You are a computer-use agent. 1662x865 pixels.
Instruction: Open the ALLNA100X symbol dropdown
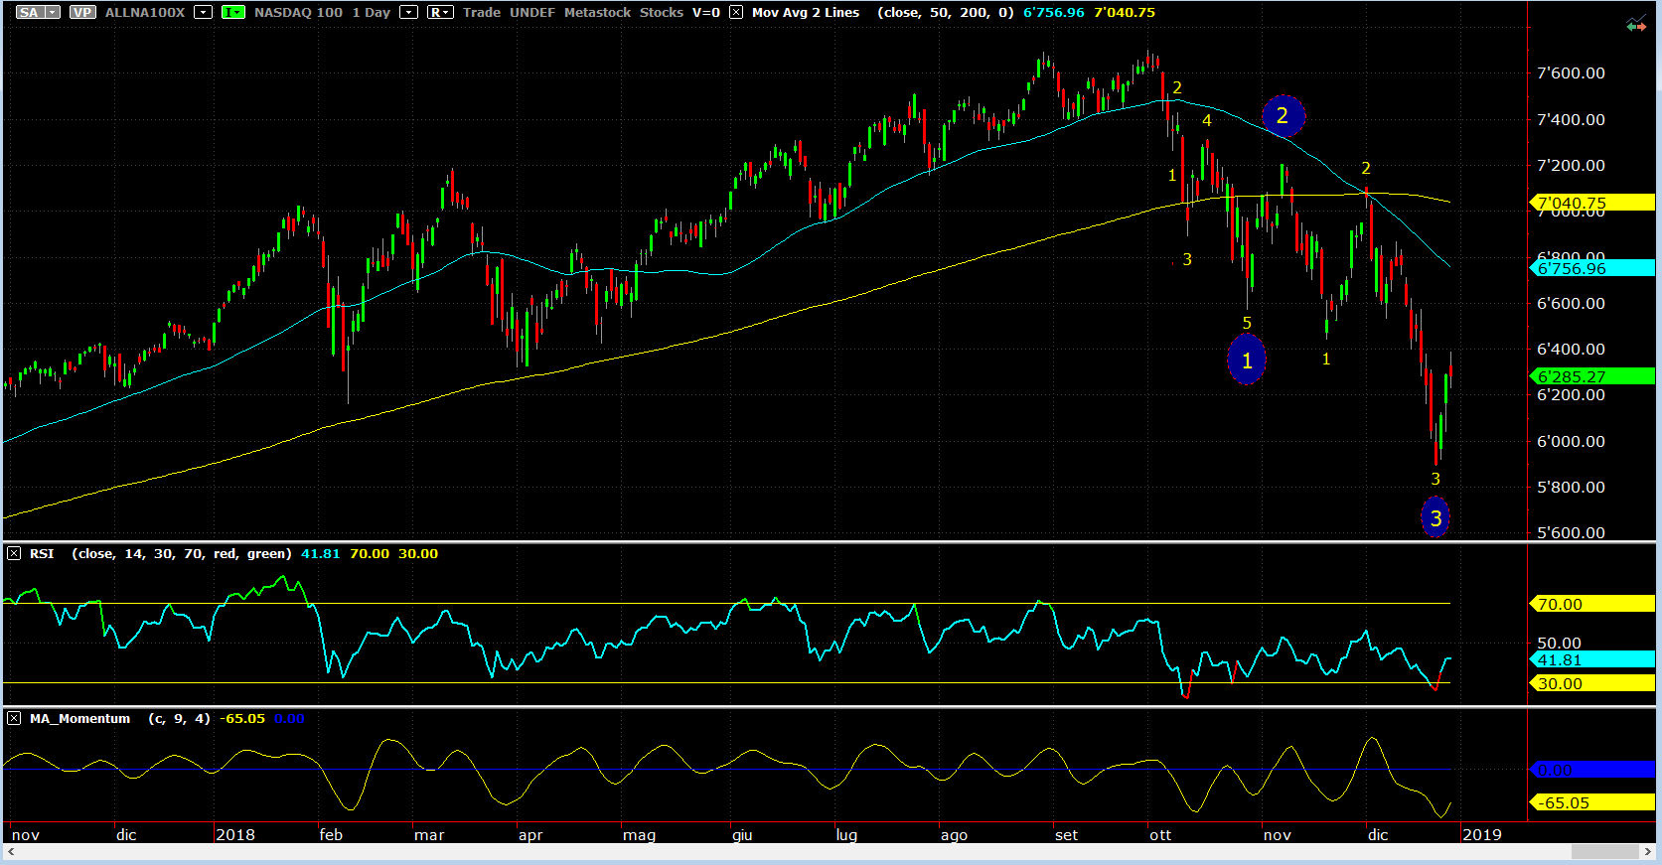[x=203, y=12]
